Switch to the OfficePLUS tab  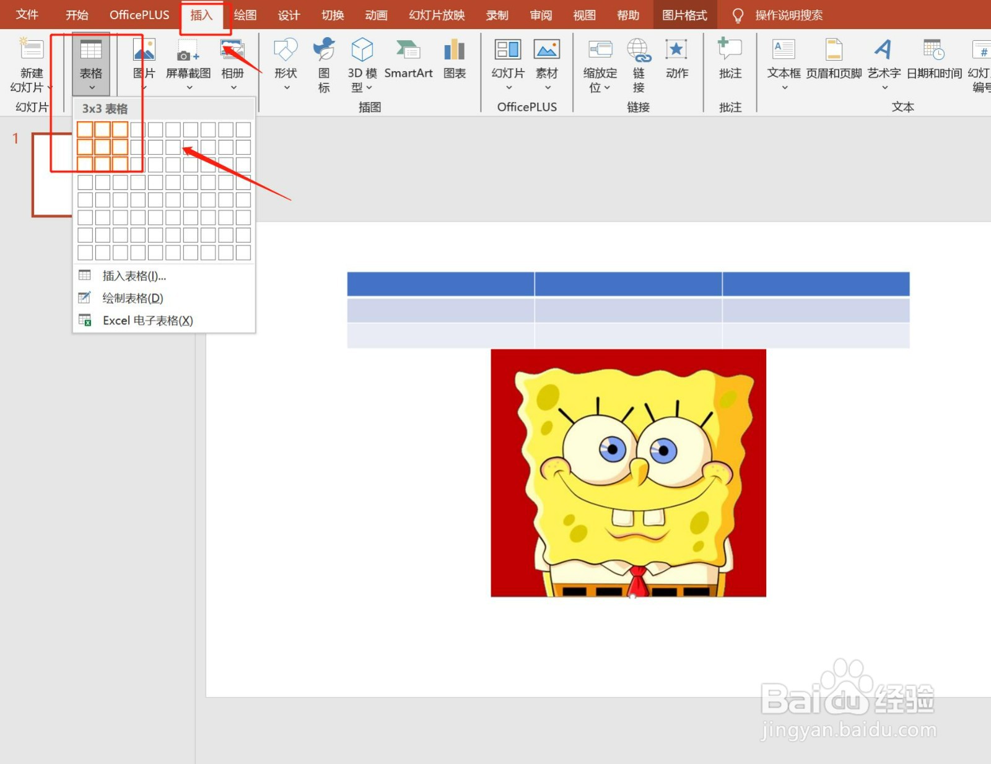click(139, 15)
